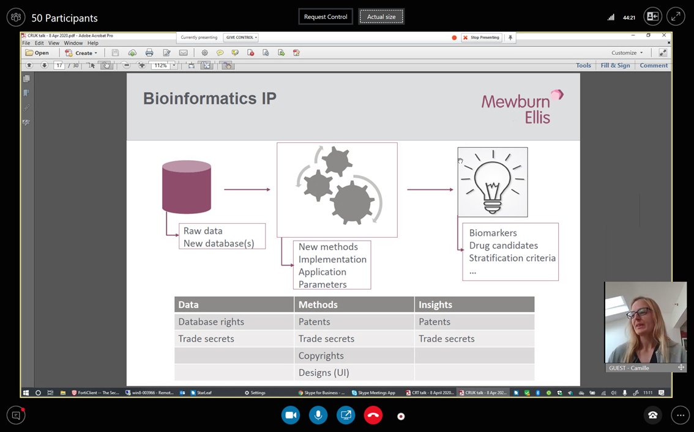Click the Edit text and images icon
694x432 pixels.
click(x=166, y=53)
